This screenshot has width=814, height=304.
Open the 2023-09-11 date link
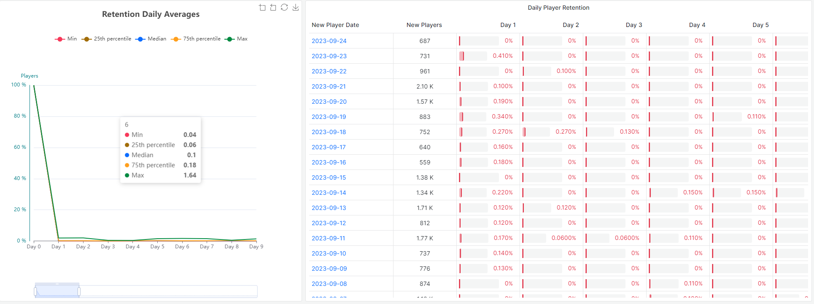[328, 238]
